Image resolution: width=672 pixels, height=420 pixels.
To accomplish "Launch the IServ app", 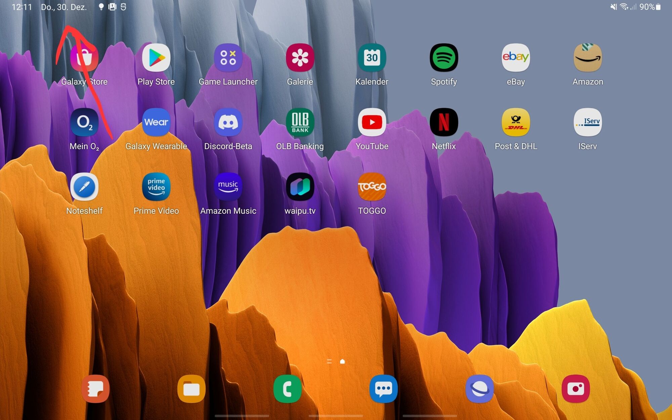I will click(x=588, y=122).
